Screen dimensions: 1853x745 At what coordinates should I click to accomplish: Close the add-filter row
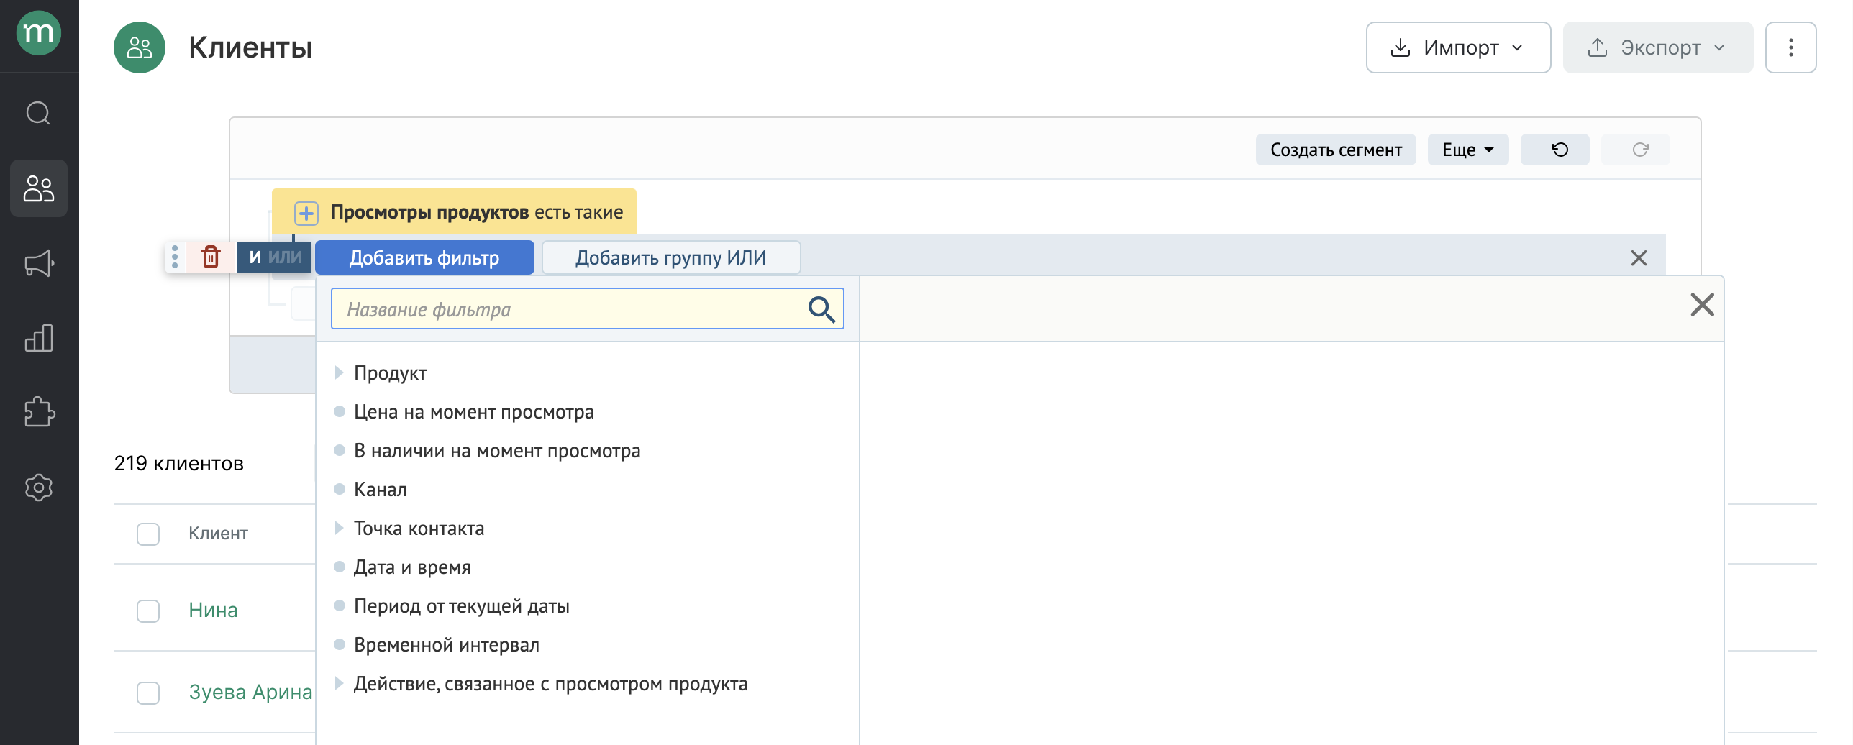coord(1639,257)
